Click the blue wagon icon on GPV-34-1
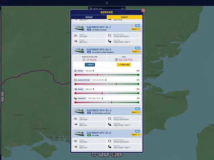This screenshot has width=214, height=160. click(137, 26)
